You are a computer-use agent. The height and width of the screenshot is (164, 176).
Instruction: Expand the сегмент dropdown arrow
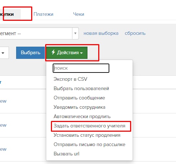point(75,33)
